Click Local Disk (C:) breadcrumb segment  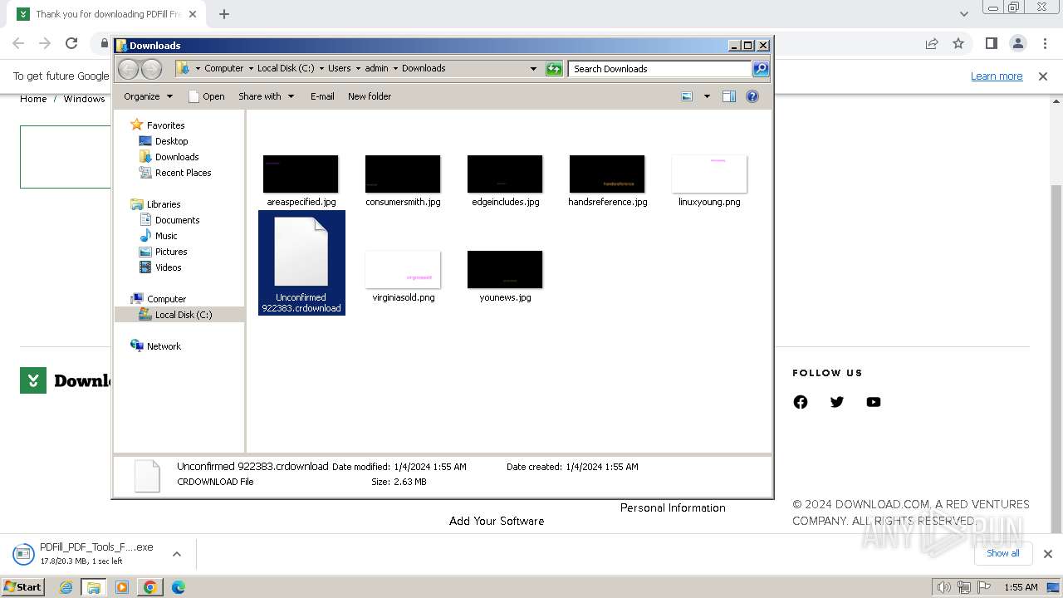pyautogui.click(x=286, y=69)
